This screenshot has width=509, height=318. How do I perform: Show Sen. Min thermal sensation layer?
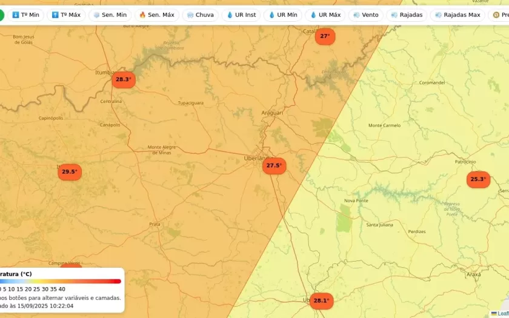pyautogui.click(x=109, y=15)
